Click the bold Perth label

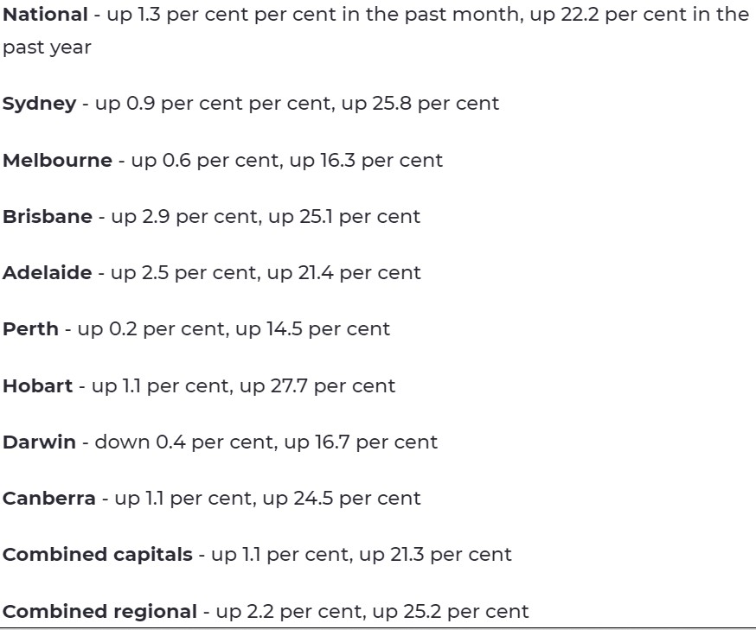coord(30,329)
